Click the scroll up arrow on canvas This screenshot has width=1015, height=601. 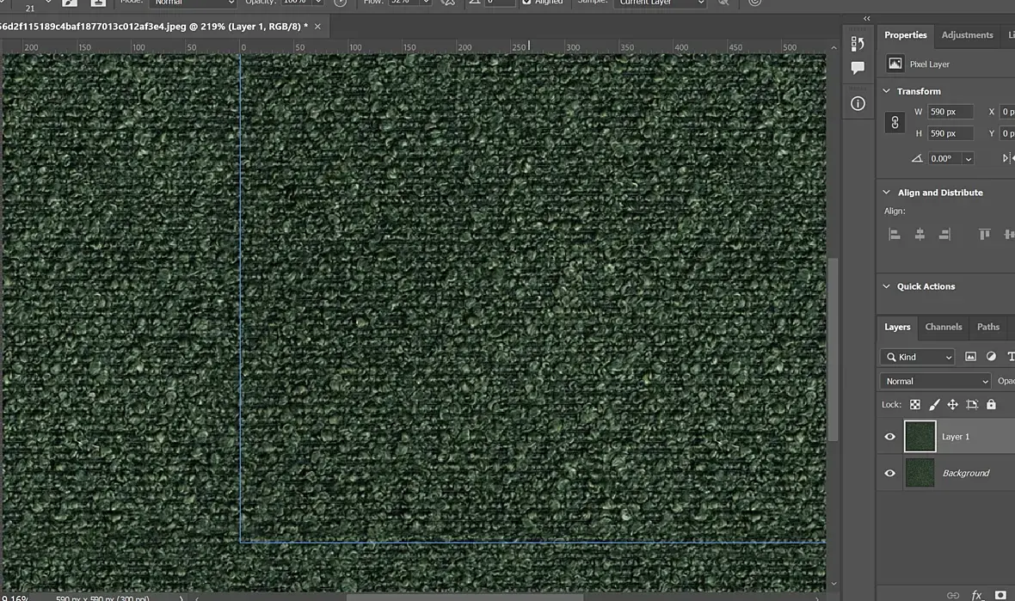coord(834,47)
